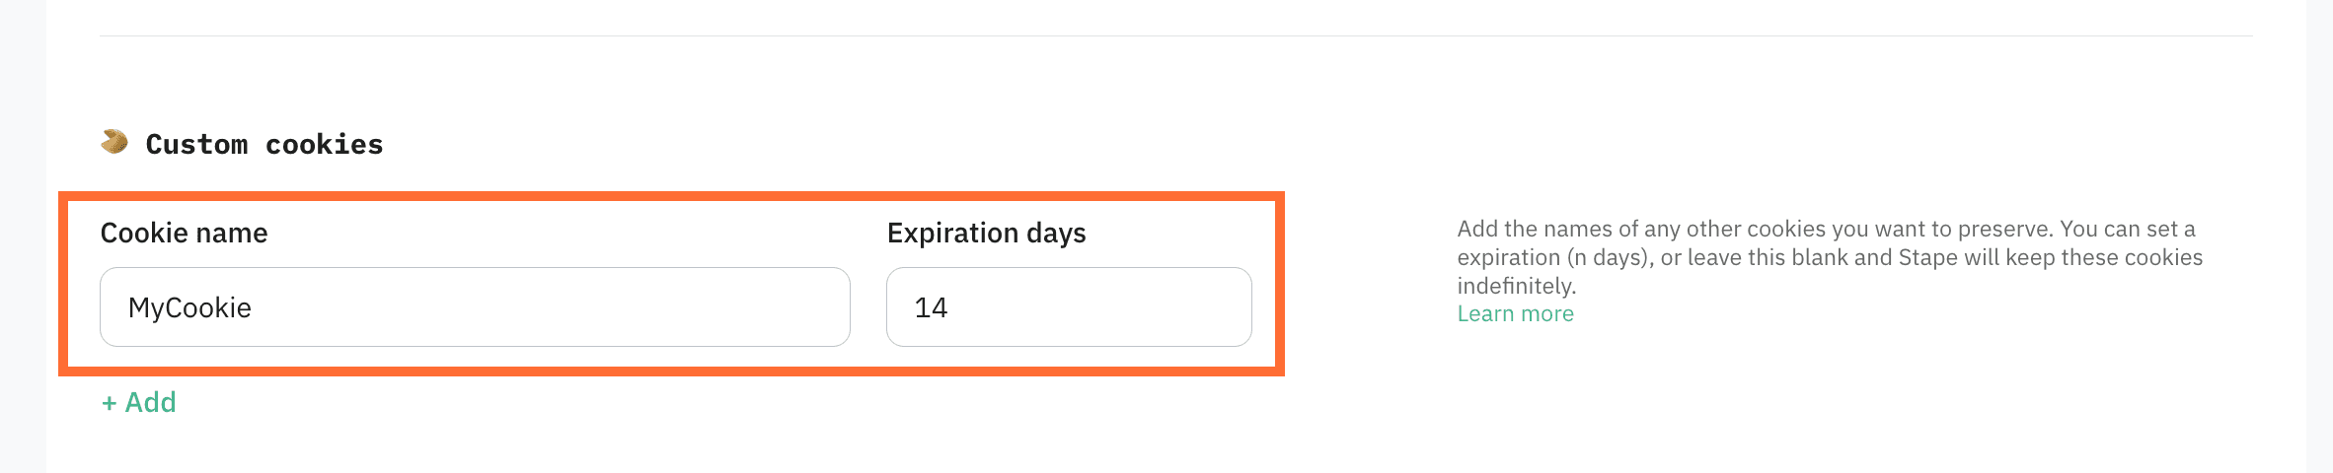
Task: Click the + Add link
Action: click(139, 402)
